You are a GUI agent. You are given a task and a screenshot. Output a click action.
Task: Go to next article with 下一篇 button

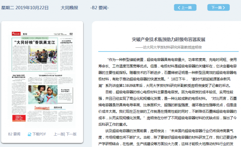[218, 8]
